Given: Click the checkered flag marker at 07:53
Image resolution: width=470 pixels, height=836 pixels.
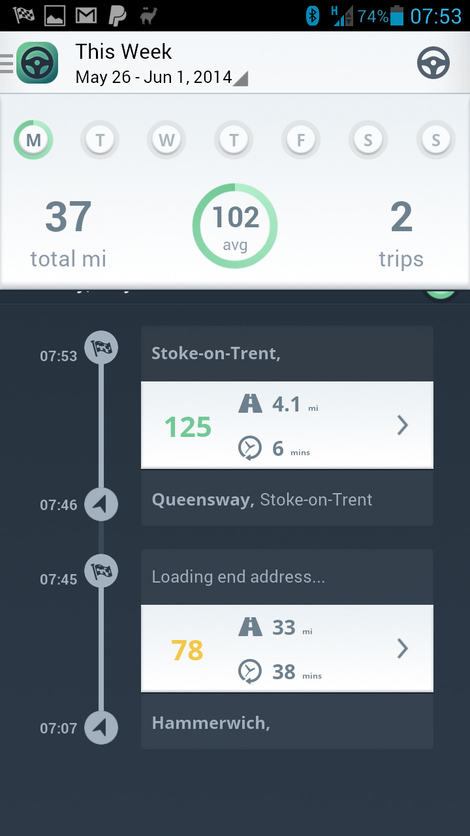Looking at the screenshot, I should coord(101,347).
